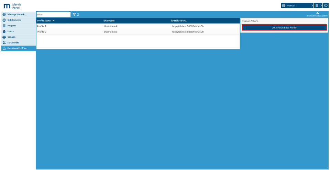
Task: Click the Datanodes sidebar icon
Action: coord(4,42)
